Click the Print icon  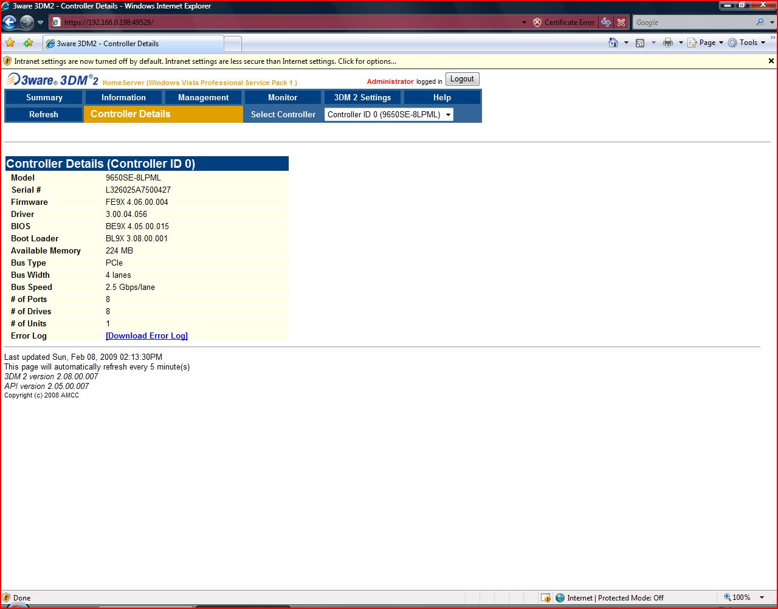(668, 43)
